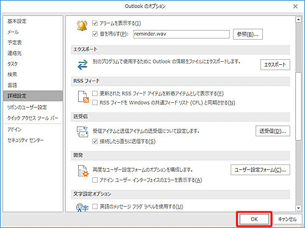Click the scrollbar down arrow
The height and width of the screenshot is (228, 305).
298,208
